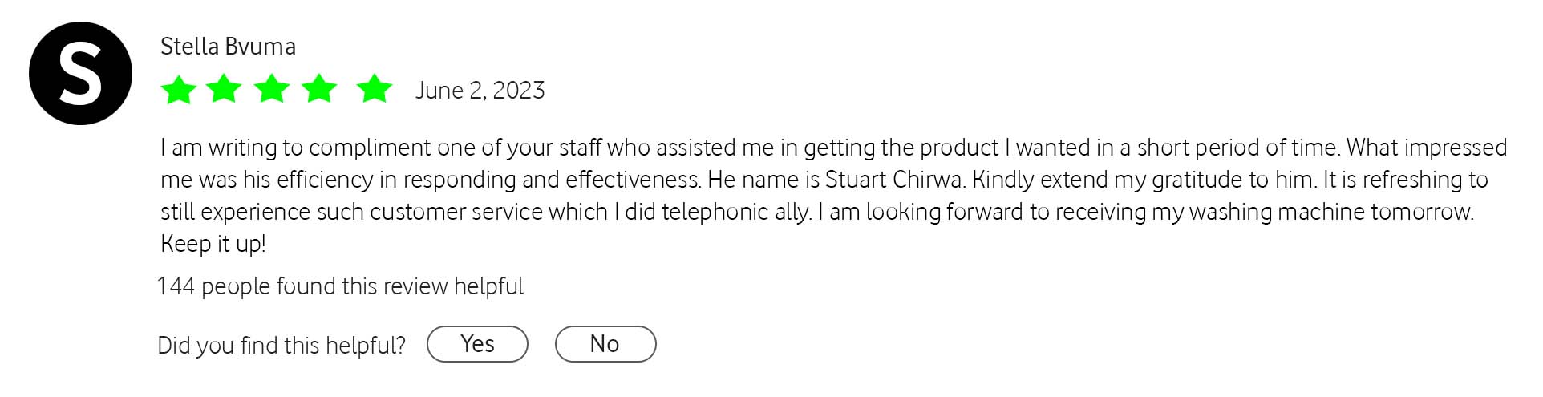1543x397 pixels.
Task: Click the phrase 'What impressed' in review
Action: pyautogui.click(x=1427, y=148)
